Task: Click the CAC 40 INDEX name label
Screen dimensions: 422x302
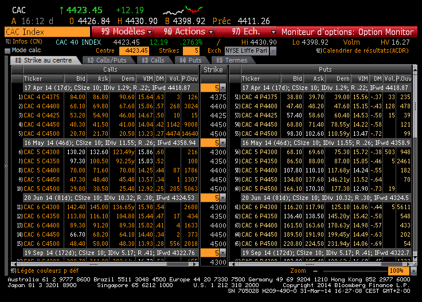Action: (79, 42)
